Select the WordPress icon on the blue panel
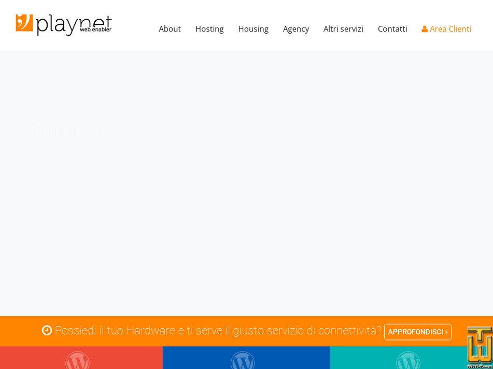The width and height of the screenshot is (493, 369). pyautogui.click(x=242, y=362)
